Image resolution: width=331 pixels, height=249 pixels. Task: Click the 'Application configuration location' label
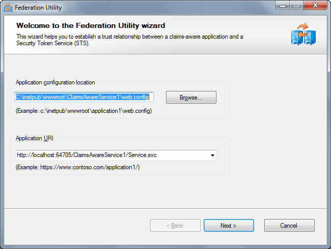tap(55, 82)
